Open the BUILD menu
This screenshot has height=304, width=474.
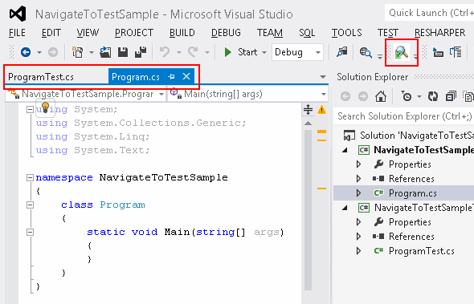point(182,33)
